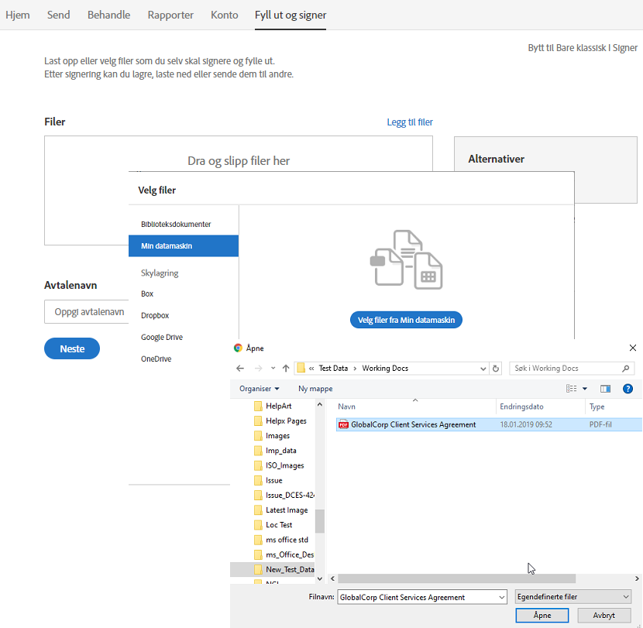Click the Legg til filer link
This screenshot has height=628, width=643.
pos(410,122)
